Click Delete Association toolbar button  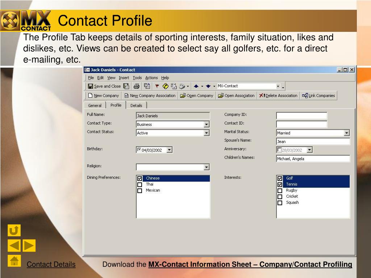point(278,96)
